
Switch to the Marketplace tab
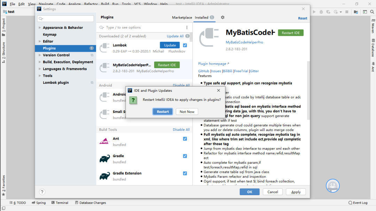tap(182, 17)
